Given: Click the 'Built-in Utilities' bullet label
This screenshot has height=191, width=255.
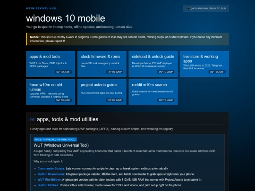Looking at the screenshot, I should click(x=48, y=185).
